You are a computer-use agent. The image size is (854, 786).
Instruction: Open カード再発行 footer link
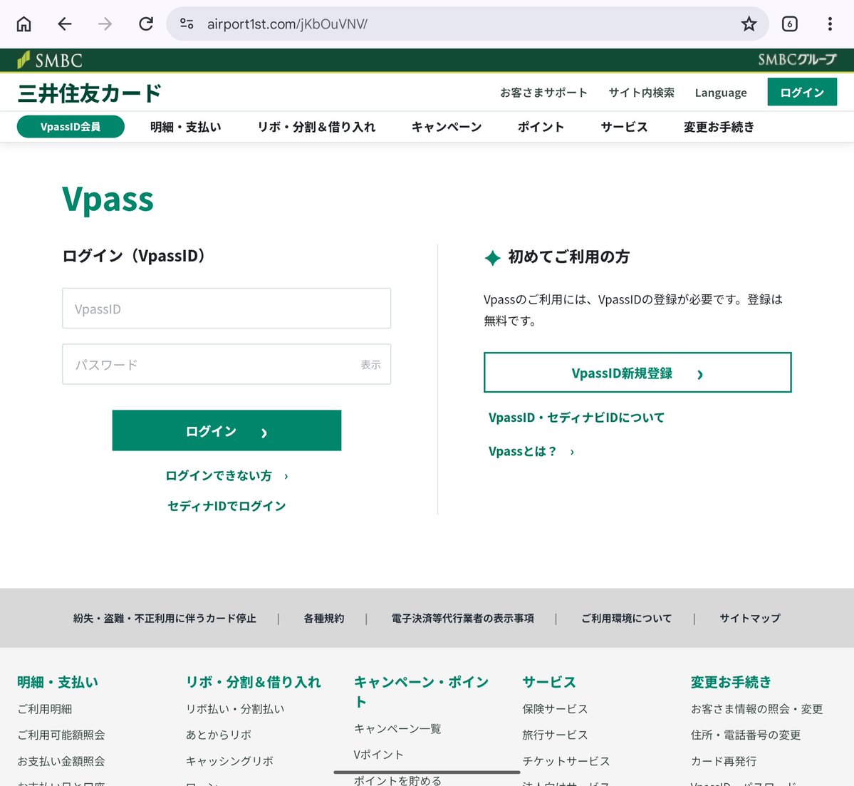pos(723,761)
